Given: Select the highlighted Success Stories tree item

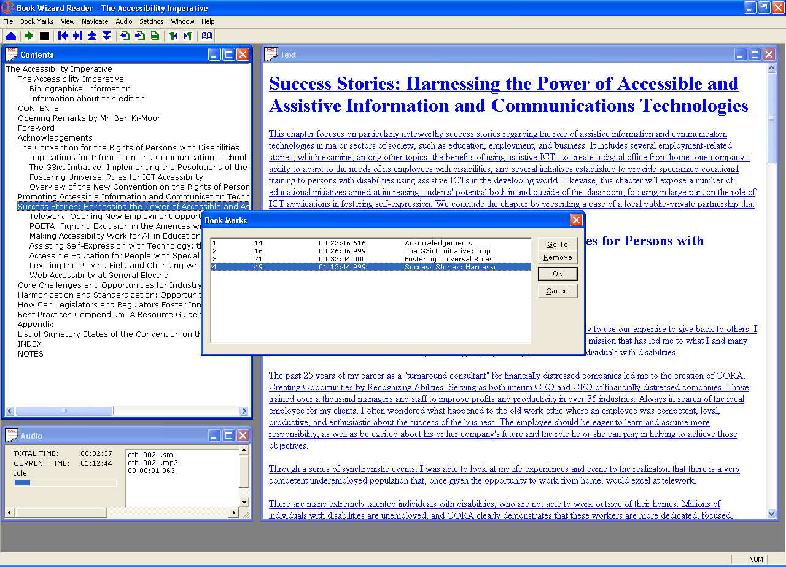Looking at the screenshot, I should coord(133,207).
